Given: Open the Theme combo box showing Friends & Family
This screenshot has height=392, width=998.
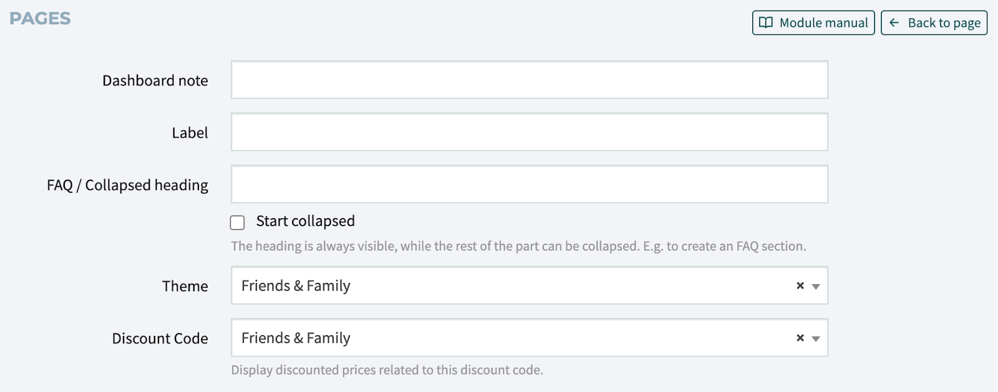Looking at the screenshot, I should coord(511,285).
